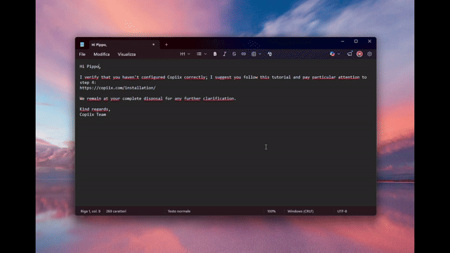Click the word "configured" in the text
The width and height of the screenshot is (450, 253).
pos(153,77)
